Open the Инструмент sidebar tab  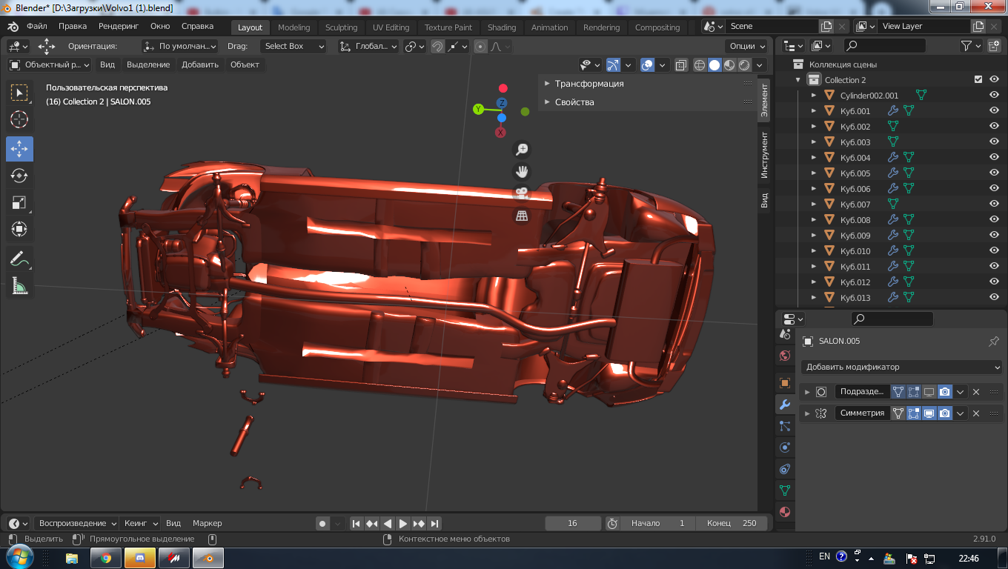pos(764,156)
